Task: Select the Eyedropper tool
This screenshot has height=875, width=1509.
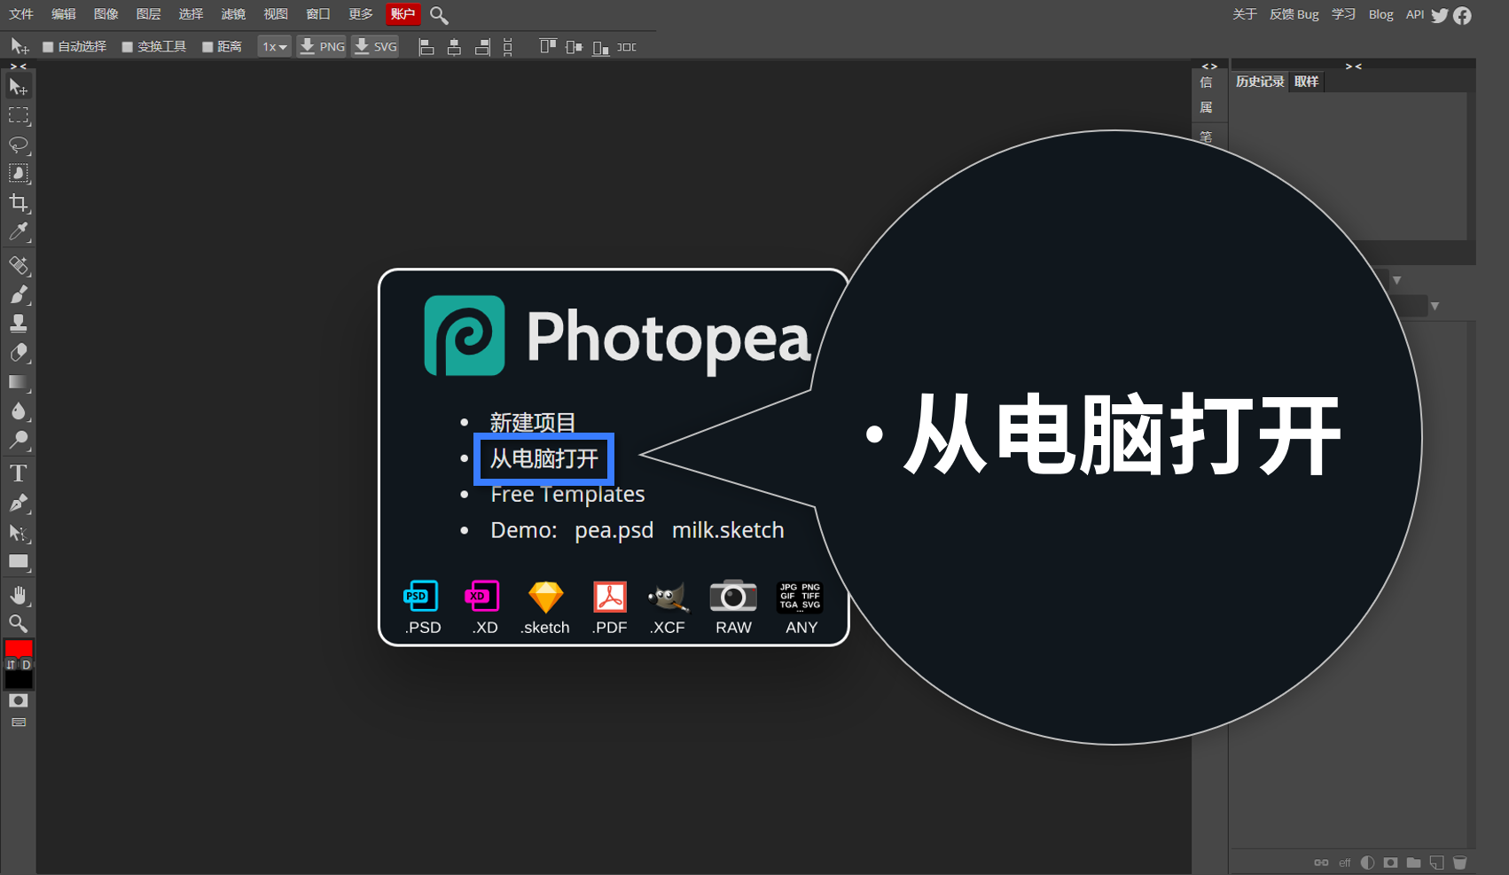Action: point(18,232)
